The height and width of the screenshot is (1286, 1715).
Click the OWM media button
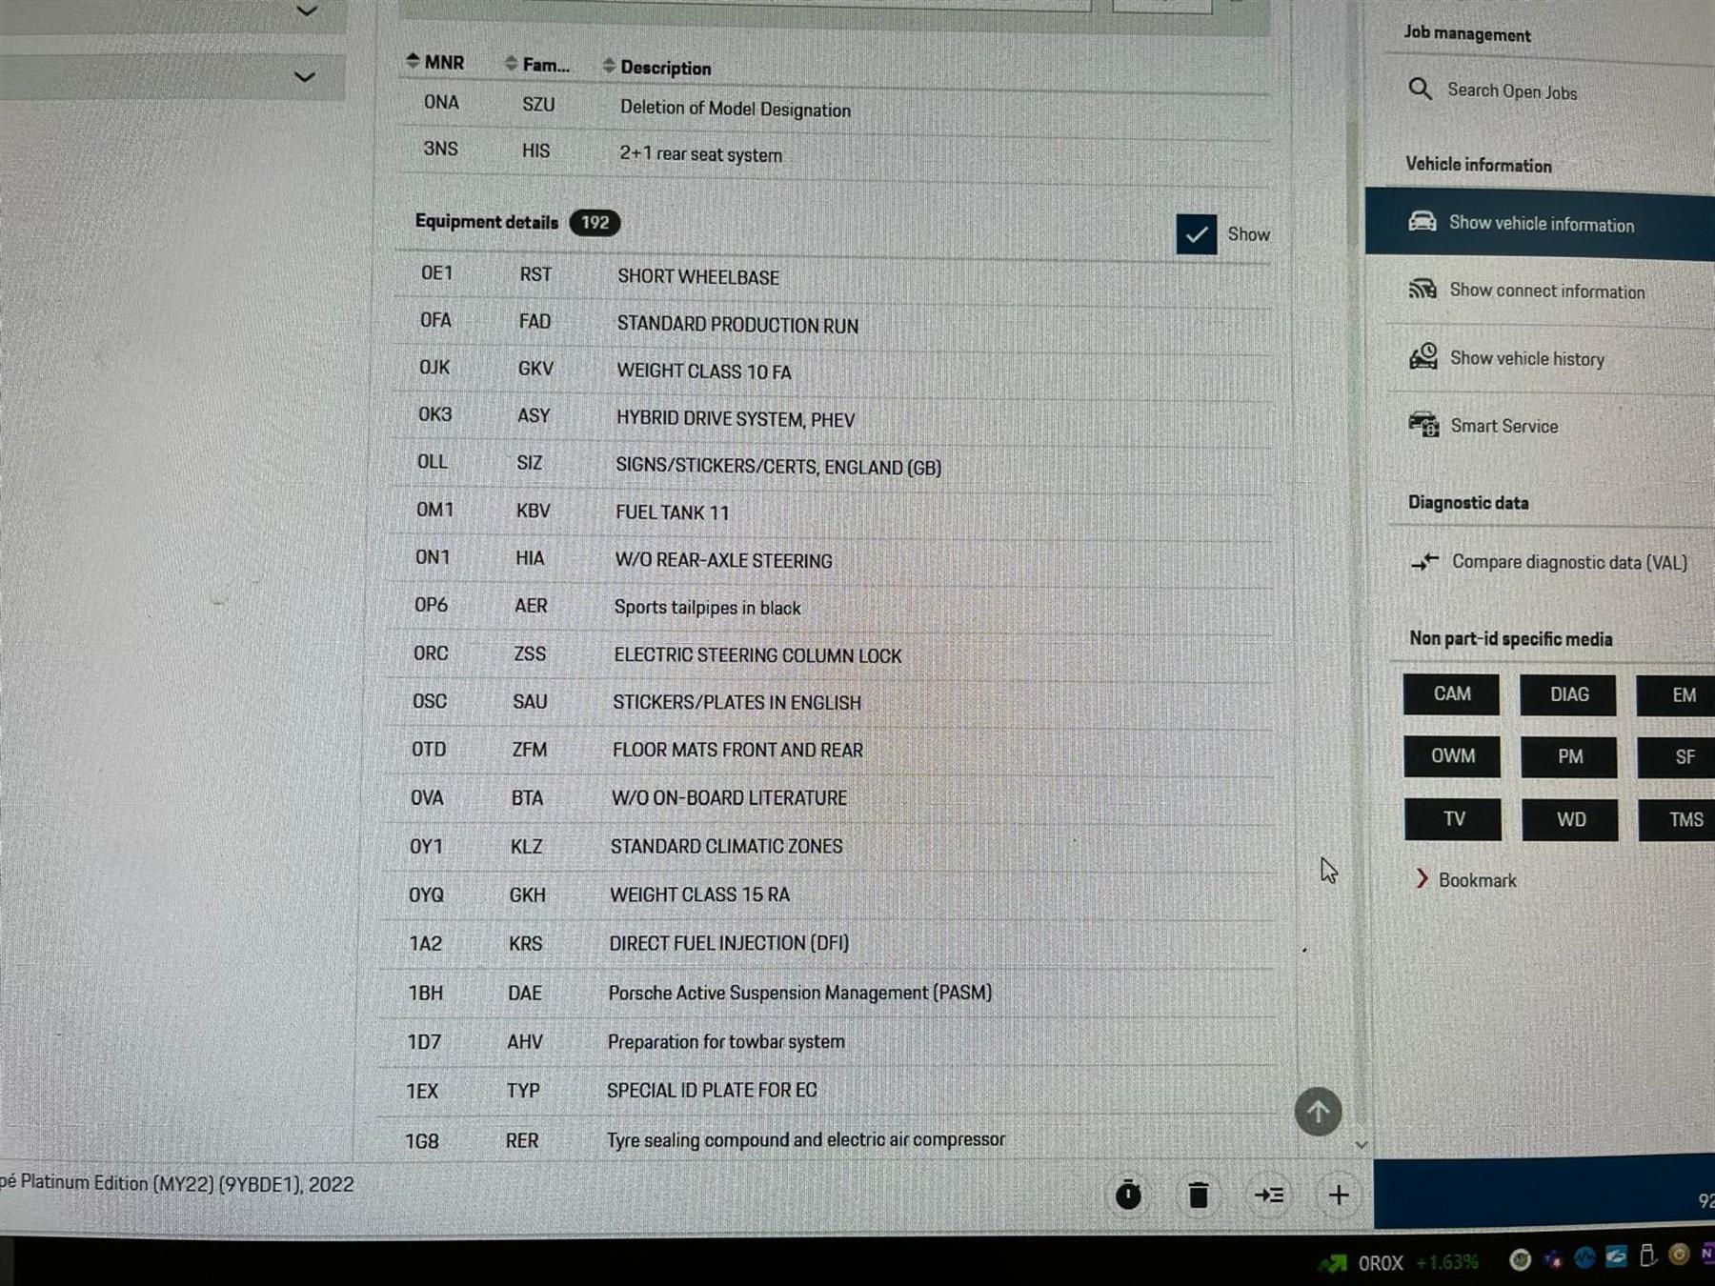click(1452, 756)
